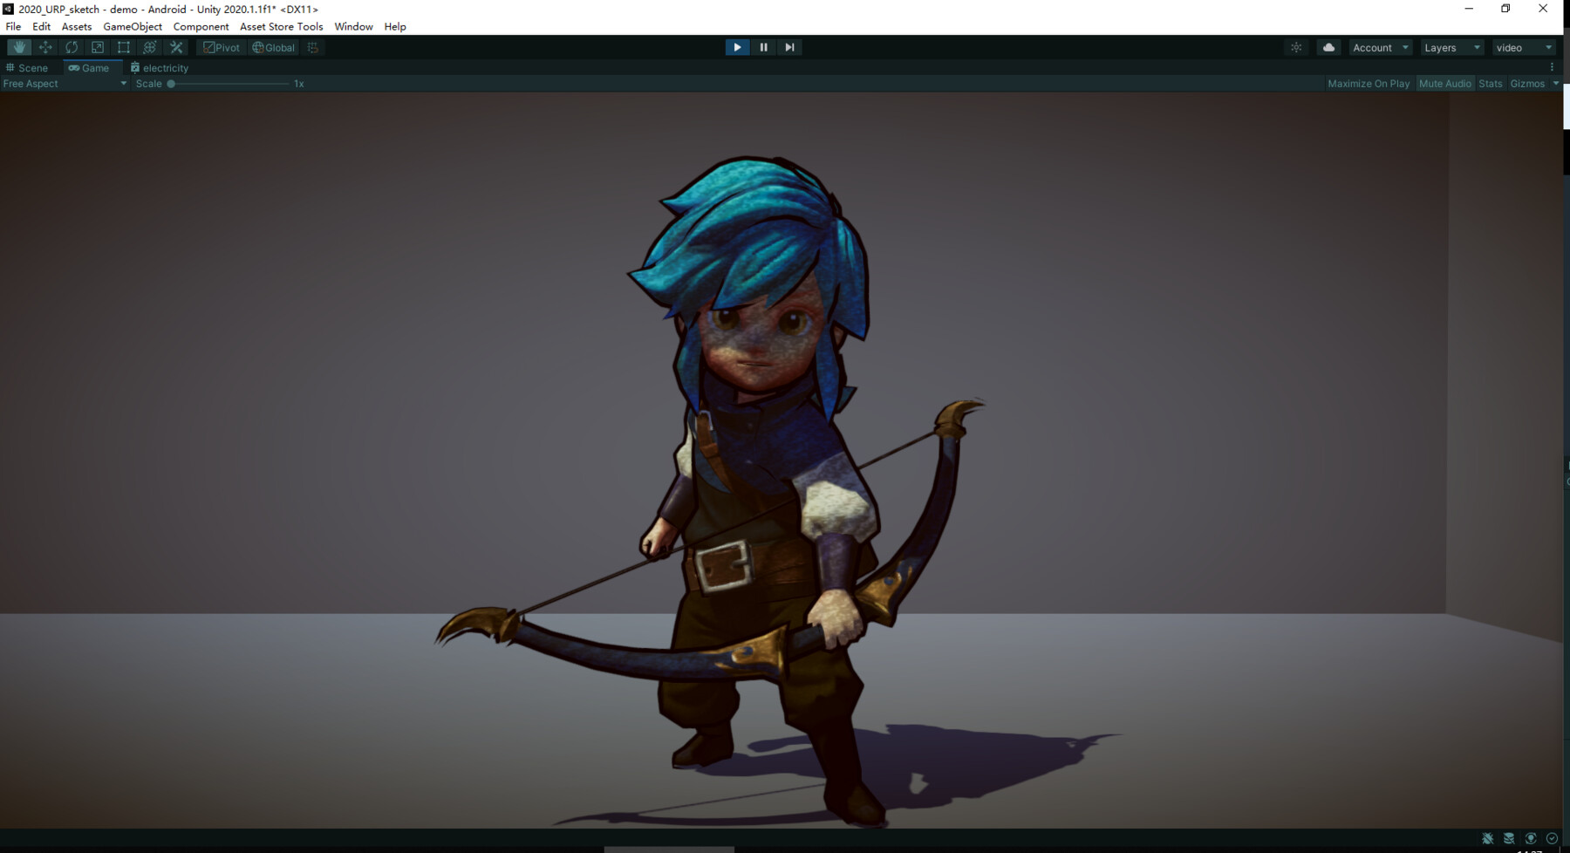Image resolution: width=1570 pixels, height=853 pixels.
Task: Disable Mute Audio
Action: [1445, 83]
